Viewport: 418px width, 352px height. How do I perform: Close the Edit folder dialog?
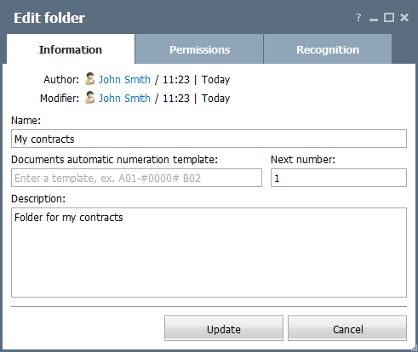(x=404, y=18)
